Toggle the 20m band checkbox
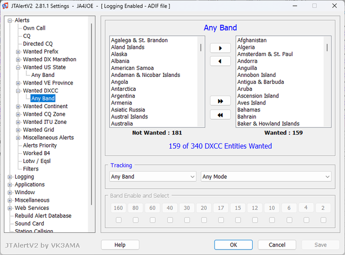Image resolution: width=345 pixels, height=255 pixels. 204,220
